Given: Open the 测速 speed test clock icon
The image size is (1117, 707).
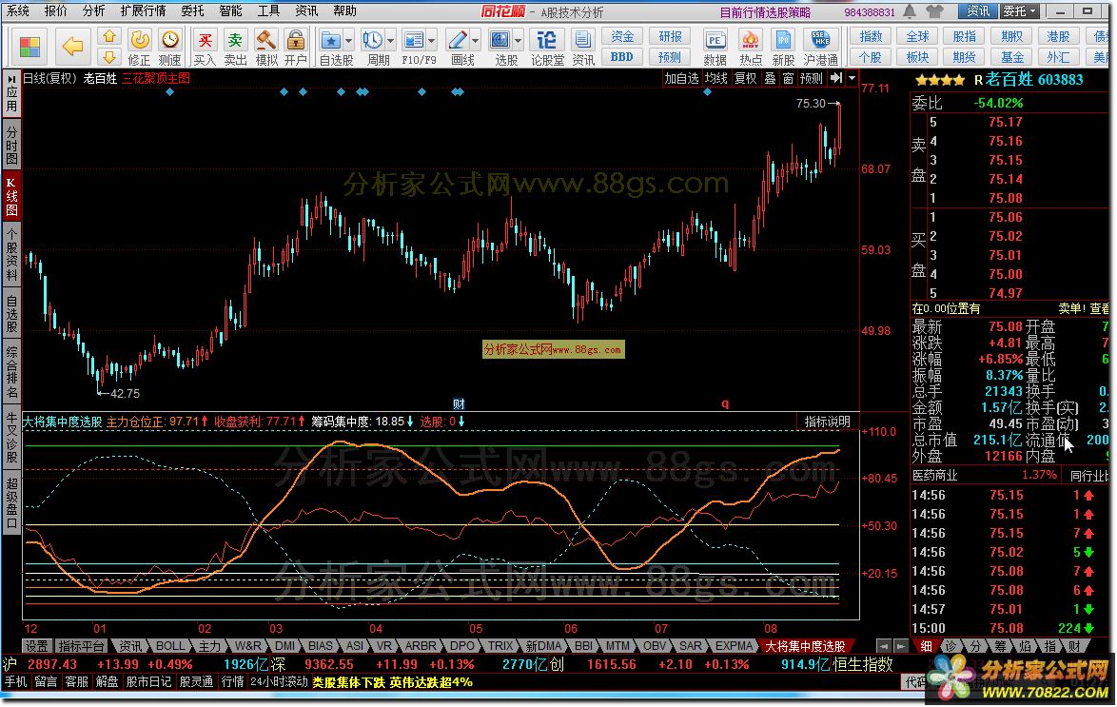Looking at the screenshot, I should point(169,47).
